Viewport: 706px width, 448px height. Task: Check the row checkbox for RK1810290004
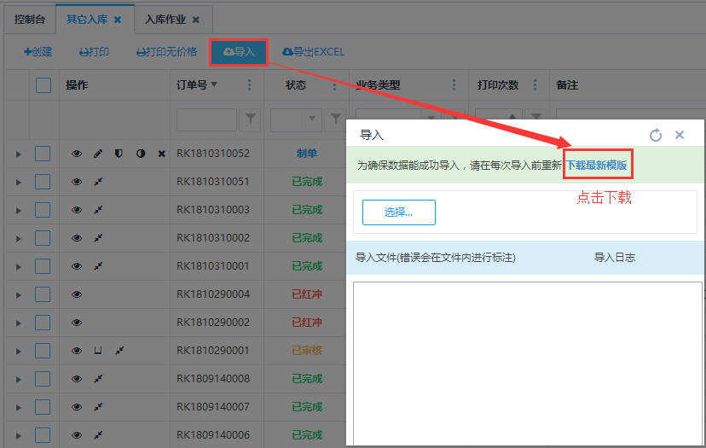(x=43, y=294)
